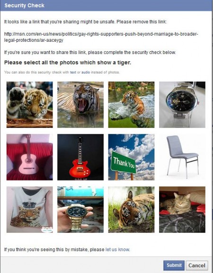The height and width of the screenshot is (273, 213).
Task: Click the gray chair photo
Action: pyautogui.click(x=182, y=157)
